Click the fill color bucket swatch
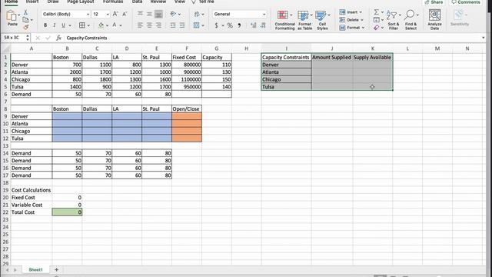Viewport: 492px width, 277px height. [101, 25]
